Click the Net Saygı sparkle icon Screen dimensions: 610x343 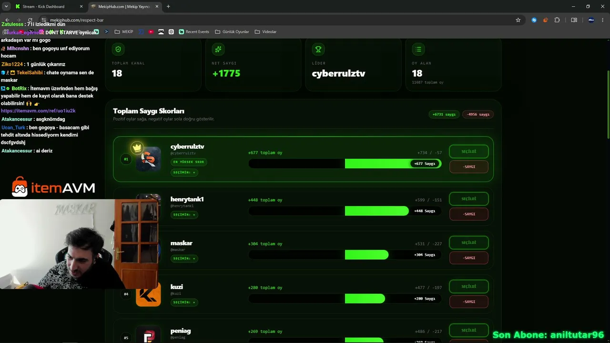click(218, 49)
